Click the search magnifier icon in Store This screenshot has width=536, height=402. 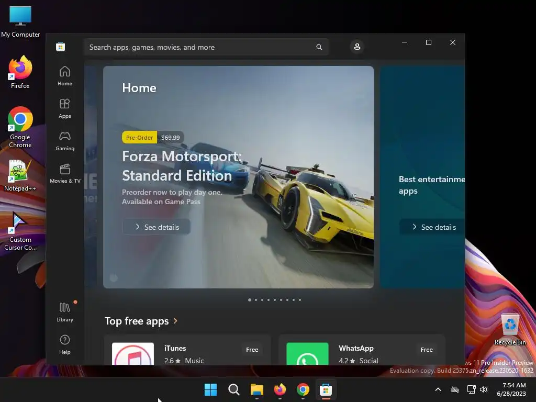point(319,47)
